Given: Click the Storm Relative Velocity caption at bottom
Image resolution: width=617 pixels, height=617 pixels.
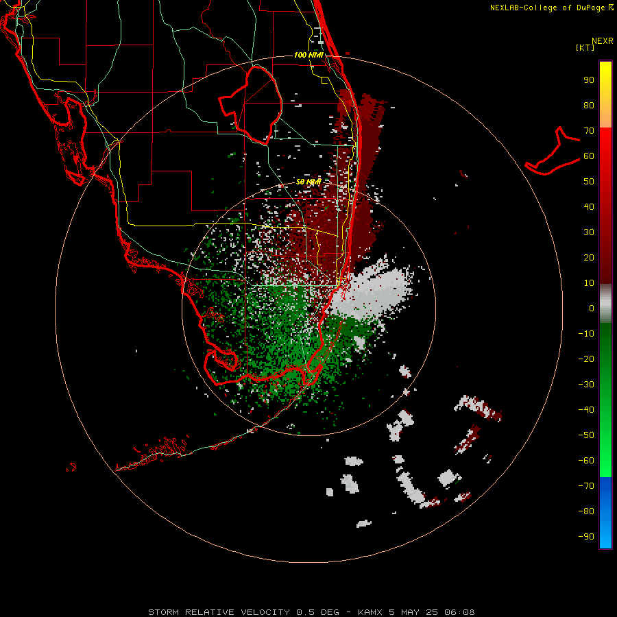Looking at the screenshot, I should [x=311, y=612].
